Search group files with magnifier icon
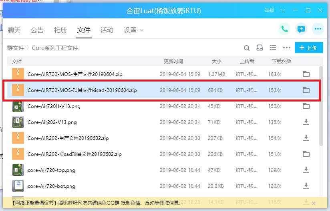Screen dimensions: 330x211 click(x=247, y=48)
